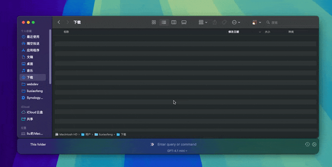The width and height of the screenshot is (332, 167).
Task: Open 应用程序 in the sidebar
Action: point(33,50)
